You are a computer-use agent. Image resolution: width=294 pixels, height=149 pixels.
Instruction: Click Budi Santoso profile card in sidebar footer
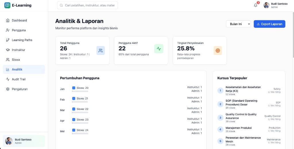coord(24,141)
